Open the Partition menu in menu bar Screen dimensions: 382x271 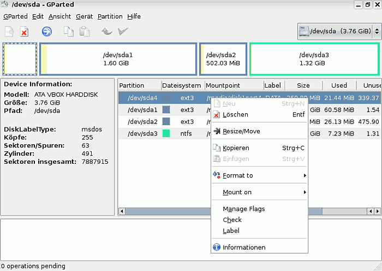[x=110, y=16]
